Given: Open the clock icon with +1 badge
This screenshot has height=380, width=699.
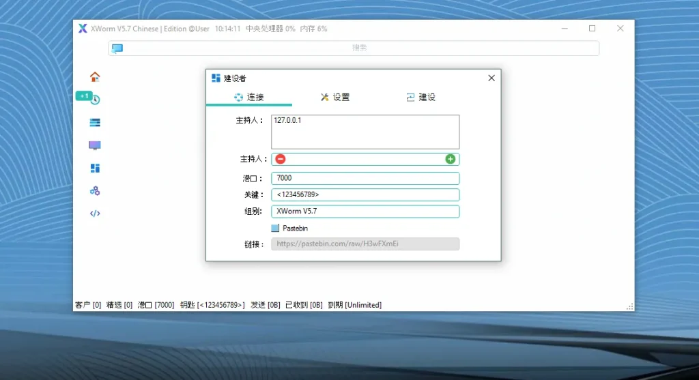Looking at the screenshot, I should click(95, 100).
